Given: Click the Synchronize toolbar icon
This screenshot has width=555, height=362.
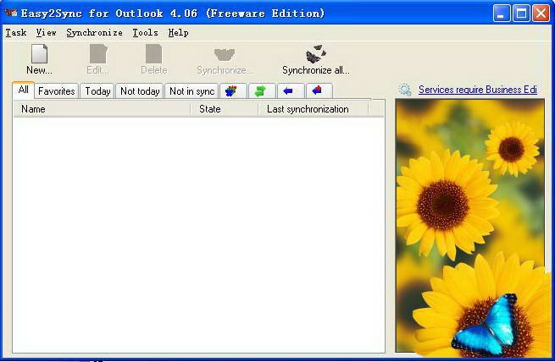Looking at the screenshot, I should tap(225, 55).
